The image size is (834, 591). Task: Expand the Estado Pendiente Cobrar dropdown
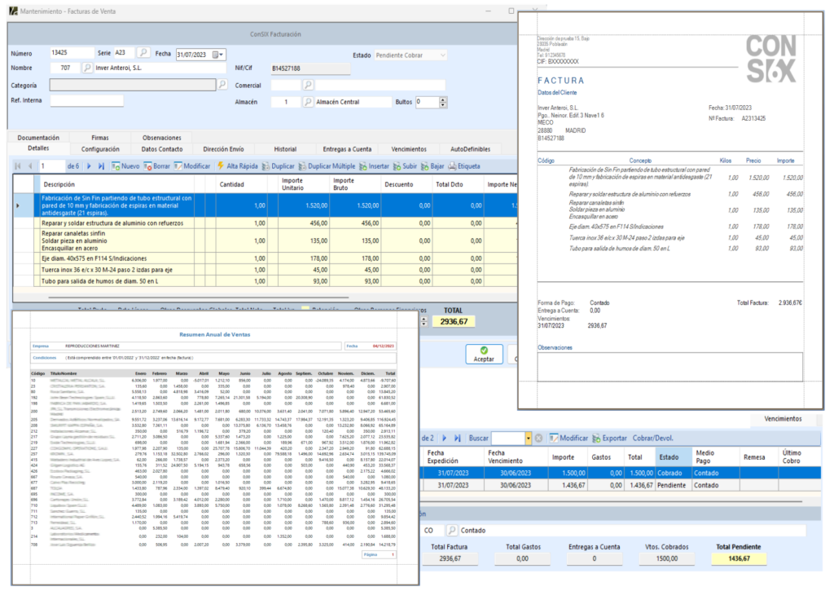tap(441, 55)
